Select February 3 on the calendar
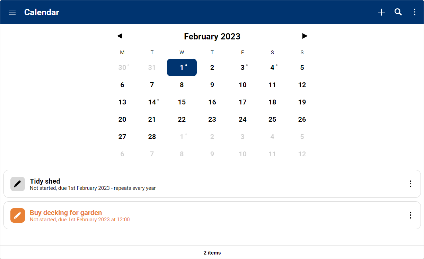The image size is (424, 259). (x=242, y=67)
